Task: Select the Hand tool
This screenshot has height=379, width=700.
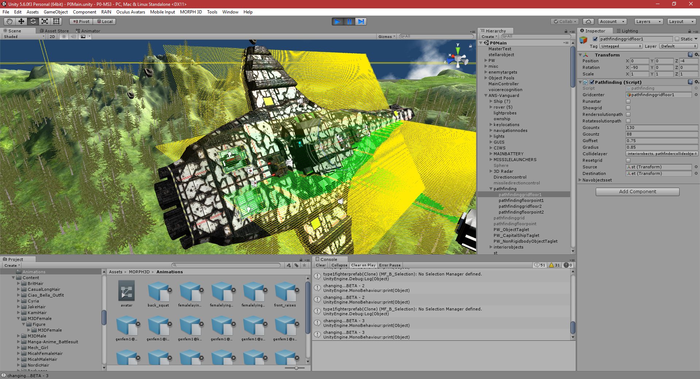Action: (10, 22)
